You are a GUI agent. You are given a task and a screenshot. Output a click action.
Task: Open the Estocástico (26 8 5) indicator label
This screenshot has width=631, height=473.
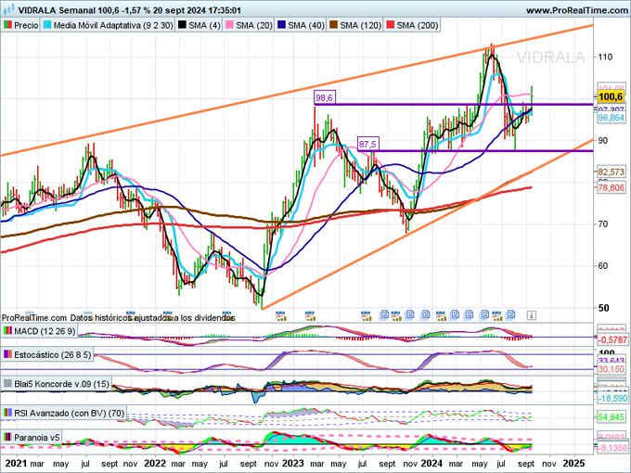point(47,354)
